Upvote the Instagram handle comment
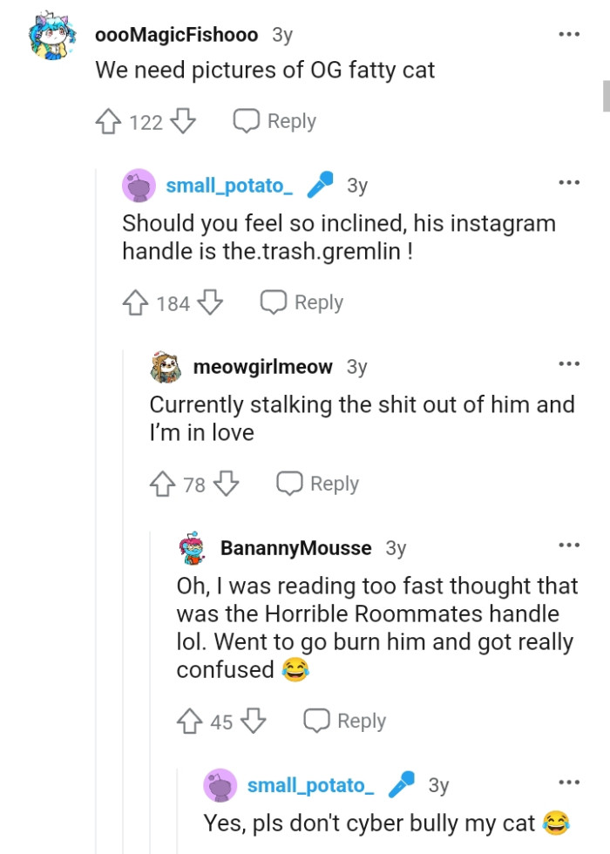This screenshot has height=854, width=610. point(135,303)
